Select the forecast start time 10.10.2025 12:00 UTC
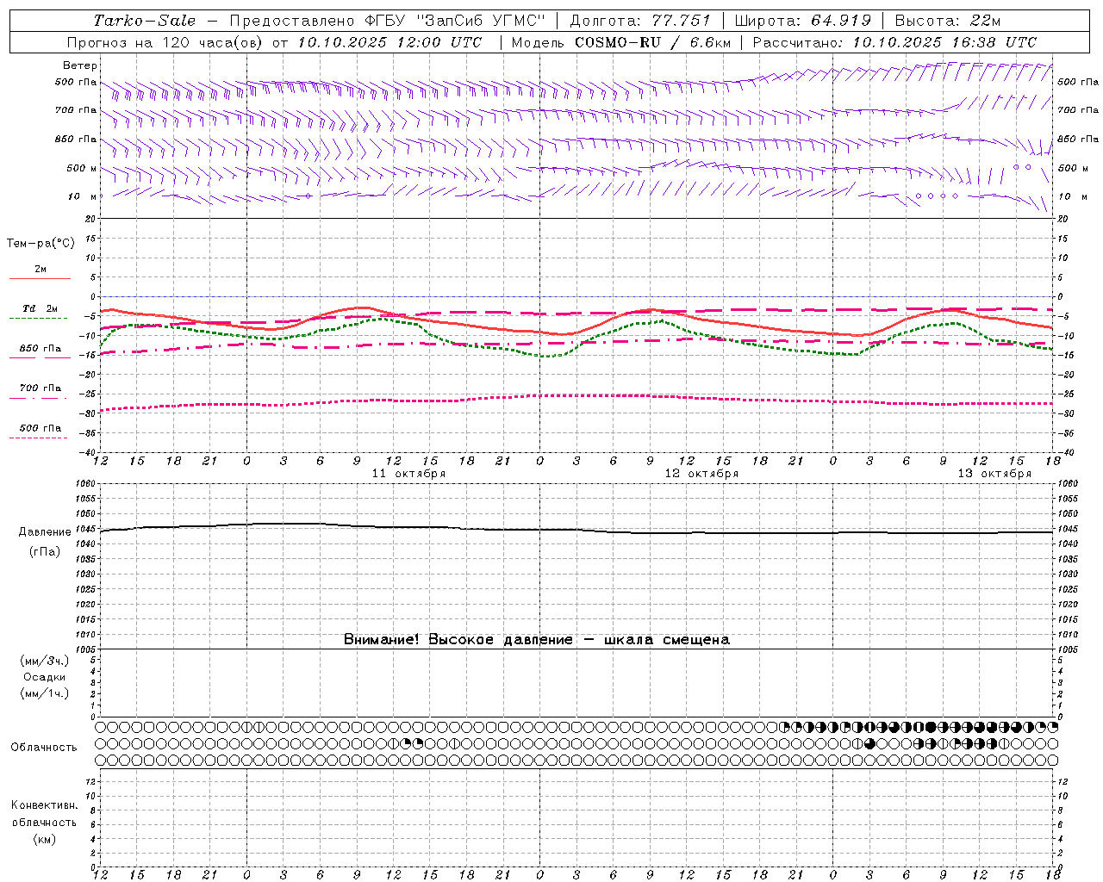The image size is (1103, 882). coord(389,42)
